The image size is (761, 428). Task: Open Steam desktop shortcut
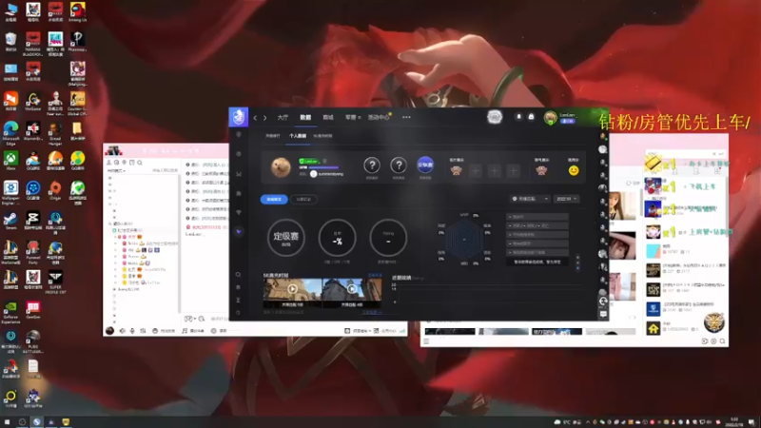(10, 221)
